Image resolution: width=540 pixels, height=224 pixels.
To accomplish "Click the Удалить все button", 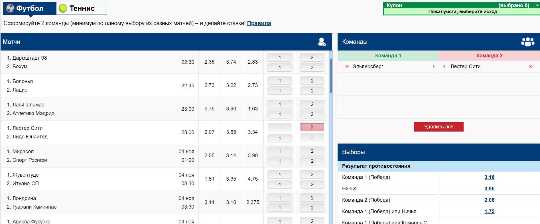I will (x=439, y=127).
